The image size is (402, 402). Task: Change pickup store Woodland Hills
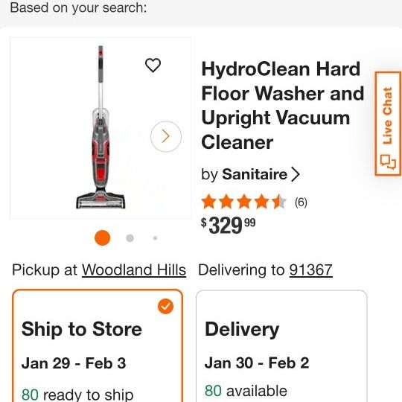click(134, 270)
